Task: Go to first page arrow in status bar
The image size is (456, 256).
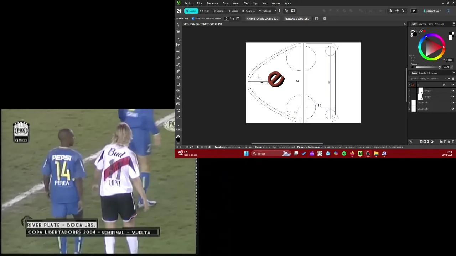Action: 177,147
